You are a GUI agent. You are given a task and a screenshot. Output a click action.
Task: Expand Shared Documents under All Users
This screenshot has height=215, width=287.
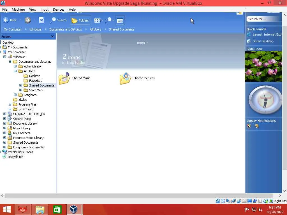pos(20,85)
